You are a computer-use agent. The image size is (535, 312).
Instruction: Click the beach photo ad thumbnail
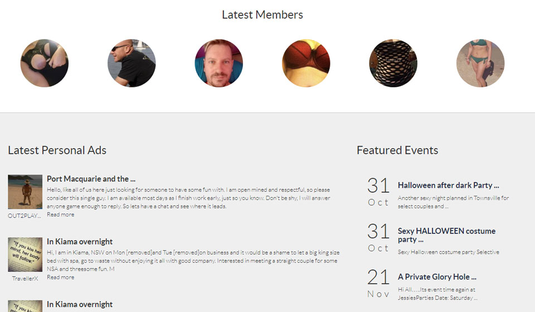point(25,192)
